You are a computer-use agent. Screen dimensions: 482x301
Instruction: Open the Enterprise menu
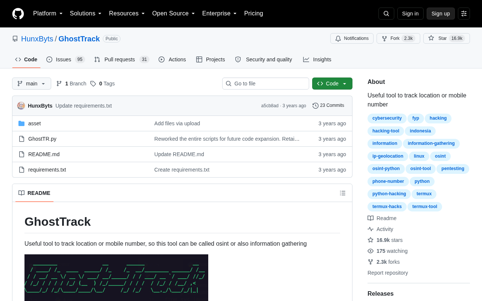pos(220,14)
